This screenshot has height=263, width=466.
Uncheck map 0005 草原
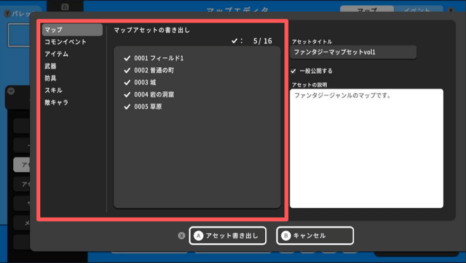[x=127, y=107]
